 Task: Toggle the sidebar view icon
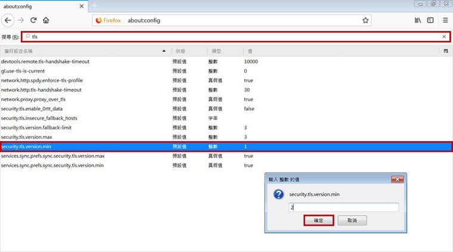[x=430, y=20]
